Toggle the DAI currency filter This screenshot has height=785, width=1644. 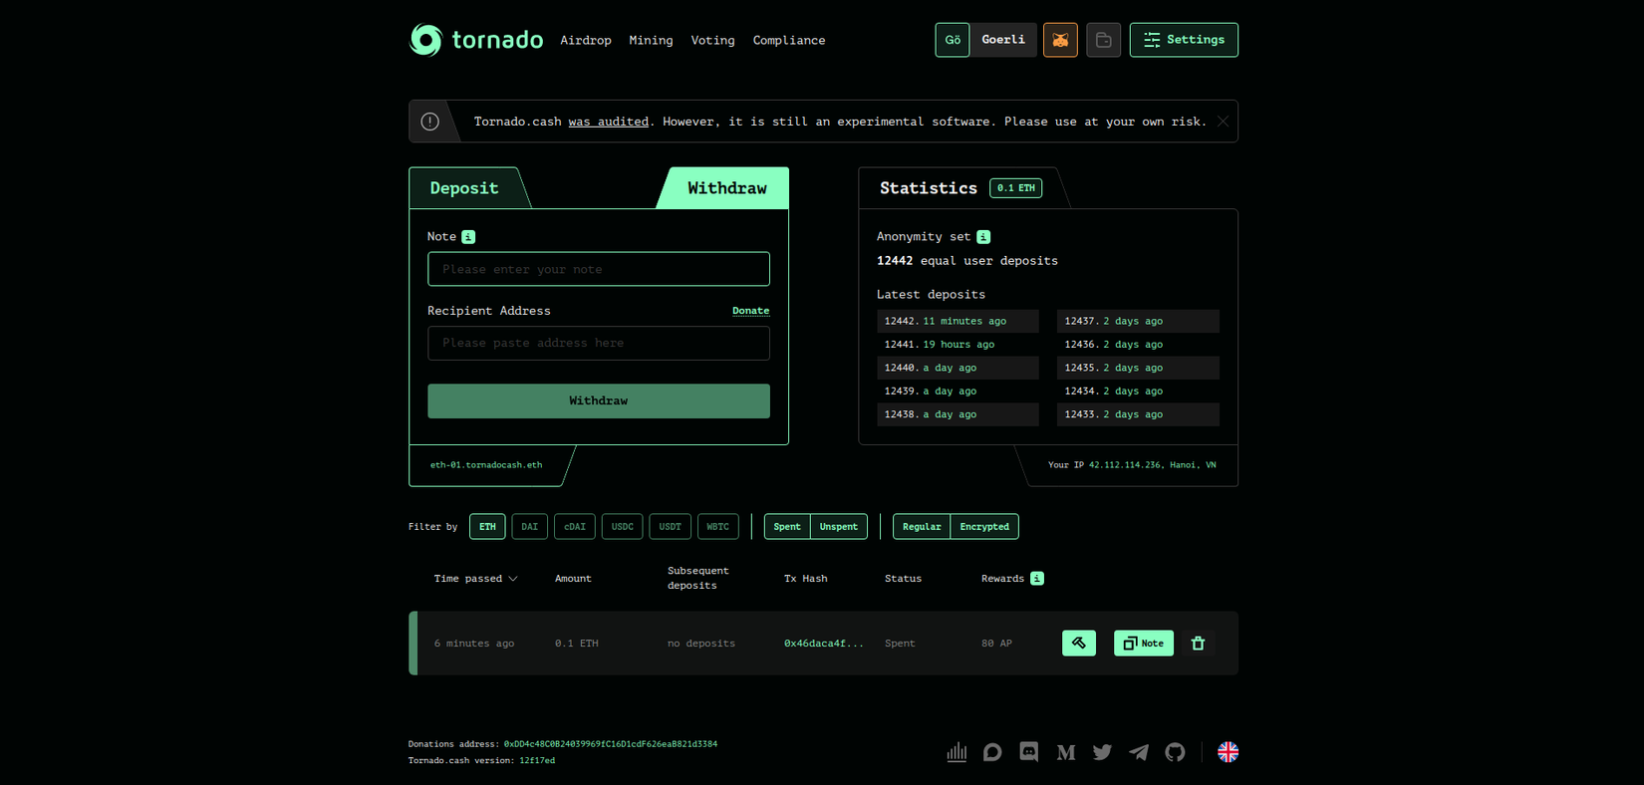[x=530, y=527]
